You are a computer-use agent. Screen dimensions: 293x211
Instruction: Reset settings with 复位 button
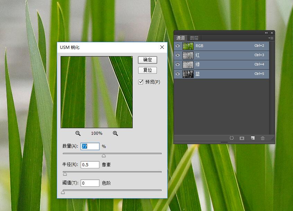pos(148,70)
